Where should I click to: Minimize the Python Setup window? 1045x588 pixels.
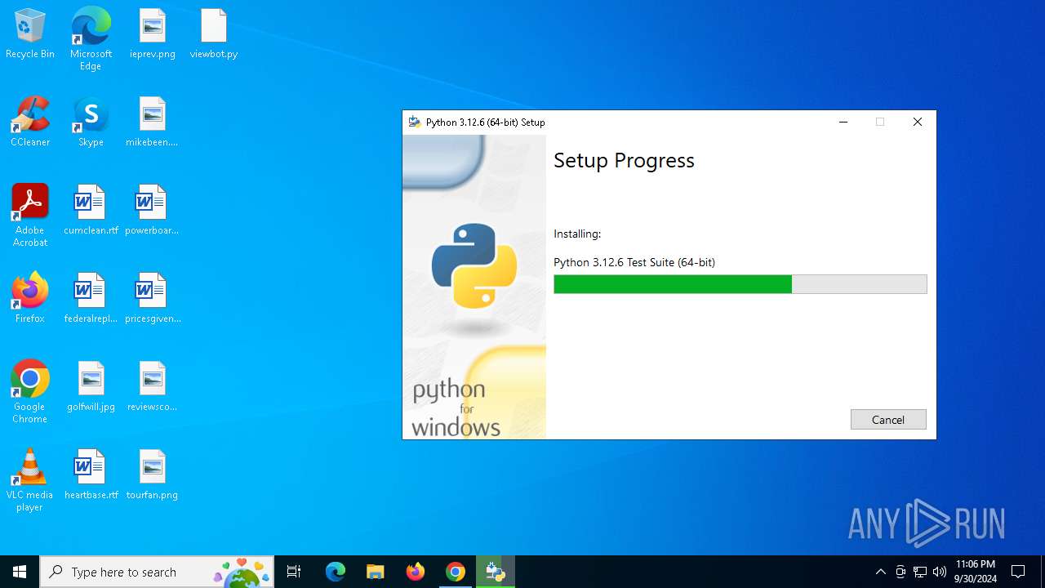843,122
